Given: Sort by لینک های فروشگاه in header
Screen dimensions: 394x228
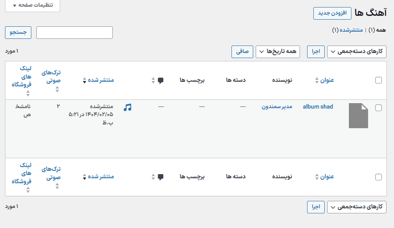Looking at the screenshot, I should tap(22, 80).
